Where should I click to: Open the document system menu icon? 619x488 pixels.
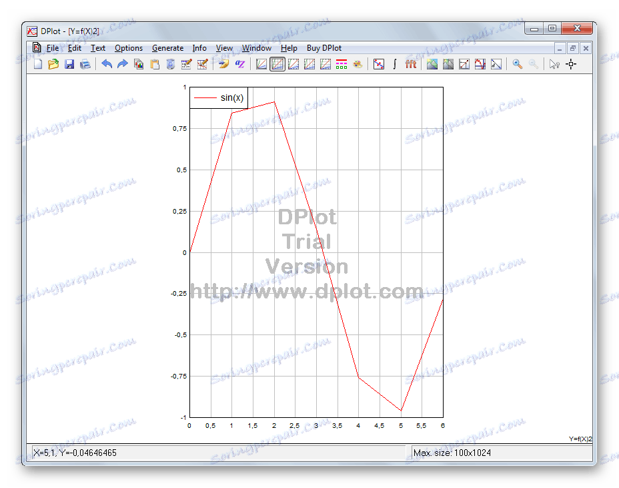point(37,48)
